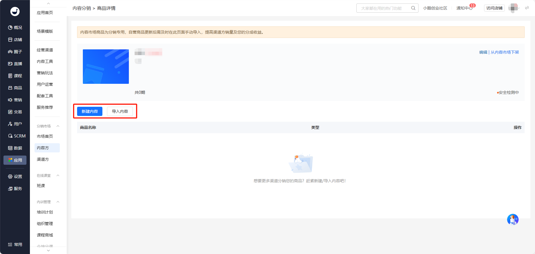
Task: Go to 课程 courses section
Action: [15, 76]
